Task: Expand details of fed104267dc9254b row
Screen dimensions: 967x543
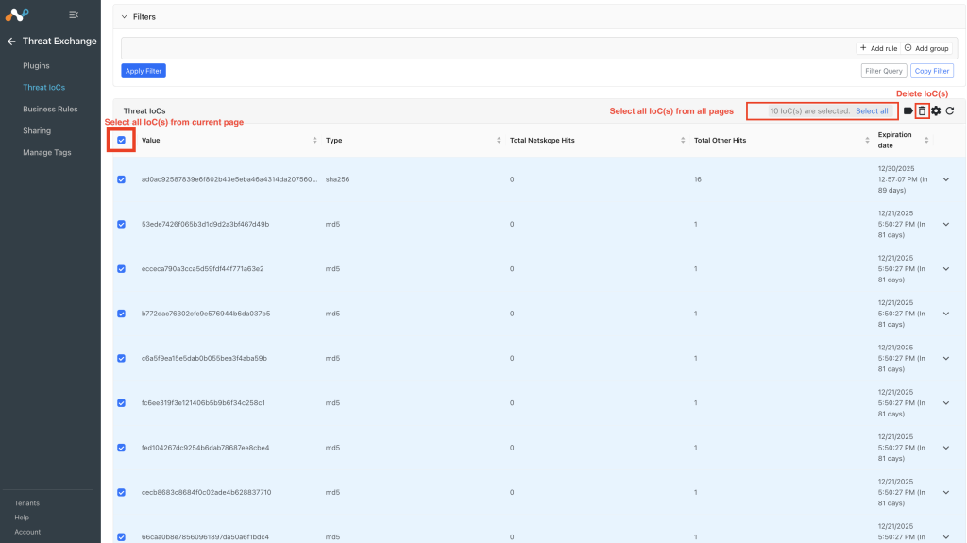Action: point(946,448)
